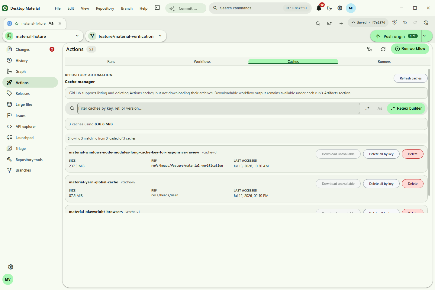Open the sync settings icon at top right

[x=426, y=23]
